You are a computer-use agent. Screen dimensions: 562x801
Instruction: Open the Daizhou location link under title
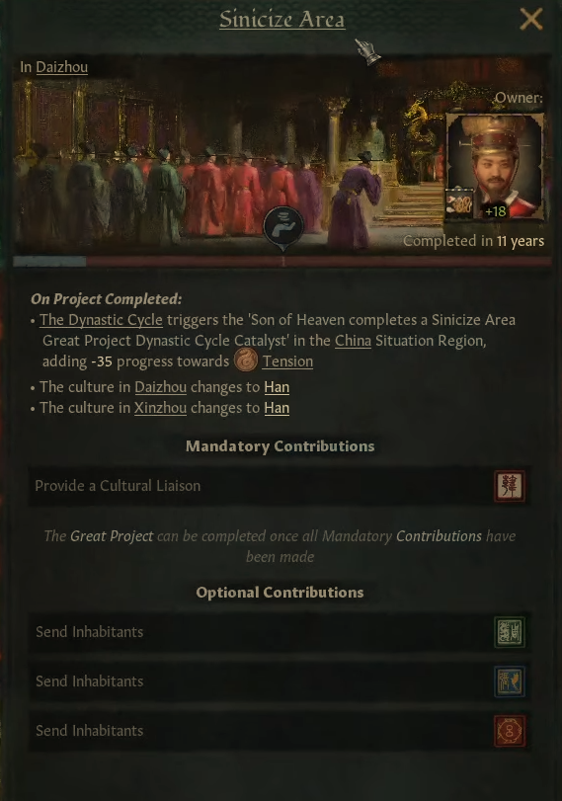tap(62, 67)
